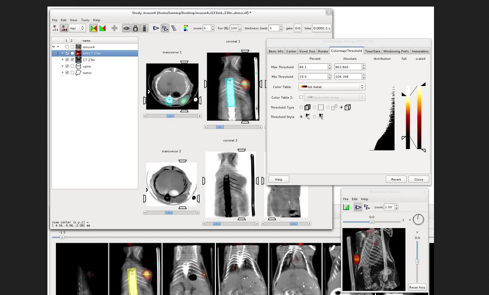Click Max Threshold percent input field
The image size is (489, 295).
point(313,67)
